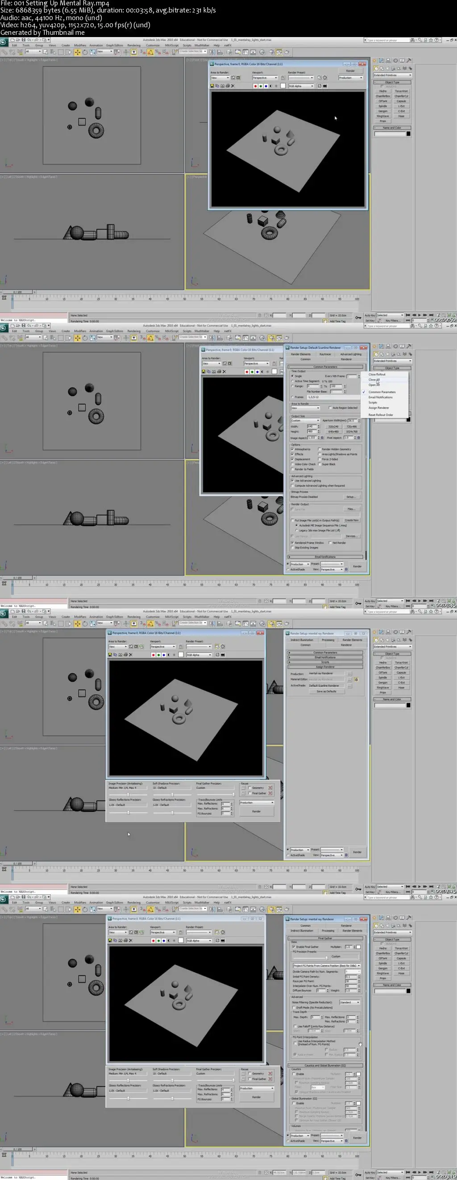Click white swatch beside Final Gather Multiplier
This screenshot has height=1180, width=457.
(358, 947)
